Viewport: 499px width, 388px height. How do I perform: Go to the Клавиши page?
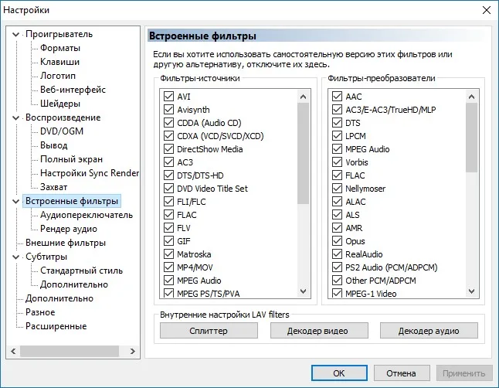pos(59,62)
